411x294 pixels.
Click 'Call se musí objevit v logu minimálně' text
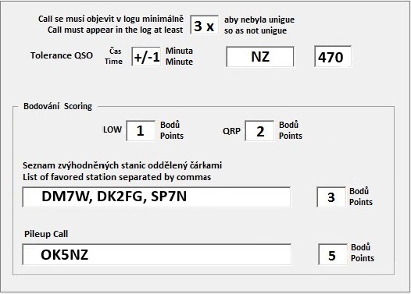point(111,19)
